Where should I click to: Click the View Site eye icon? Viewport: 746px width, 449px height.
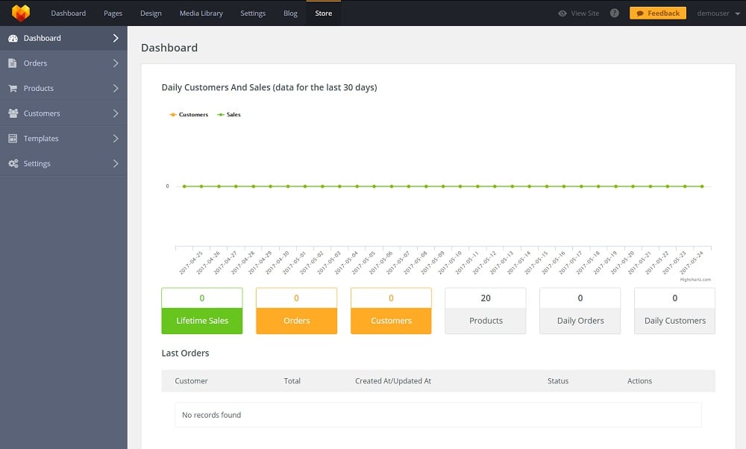pos(562,13)
